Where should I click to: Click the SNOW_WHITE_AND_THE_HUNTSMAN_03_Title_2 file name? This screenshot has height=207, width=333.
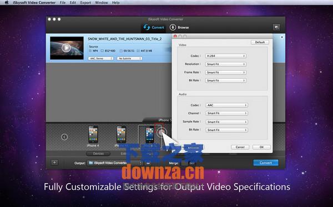pos(125,39)
